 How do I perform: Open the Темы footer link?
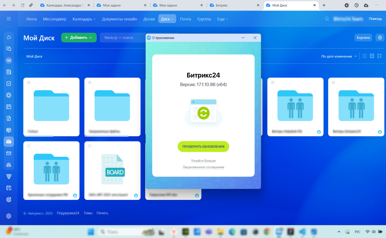click(88, 213)
